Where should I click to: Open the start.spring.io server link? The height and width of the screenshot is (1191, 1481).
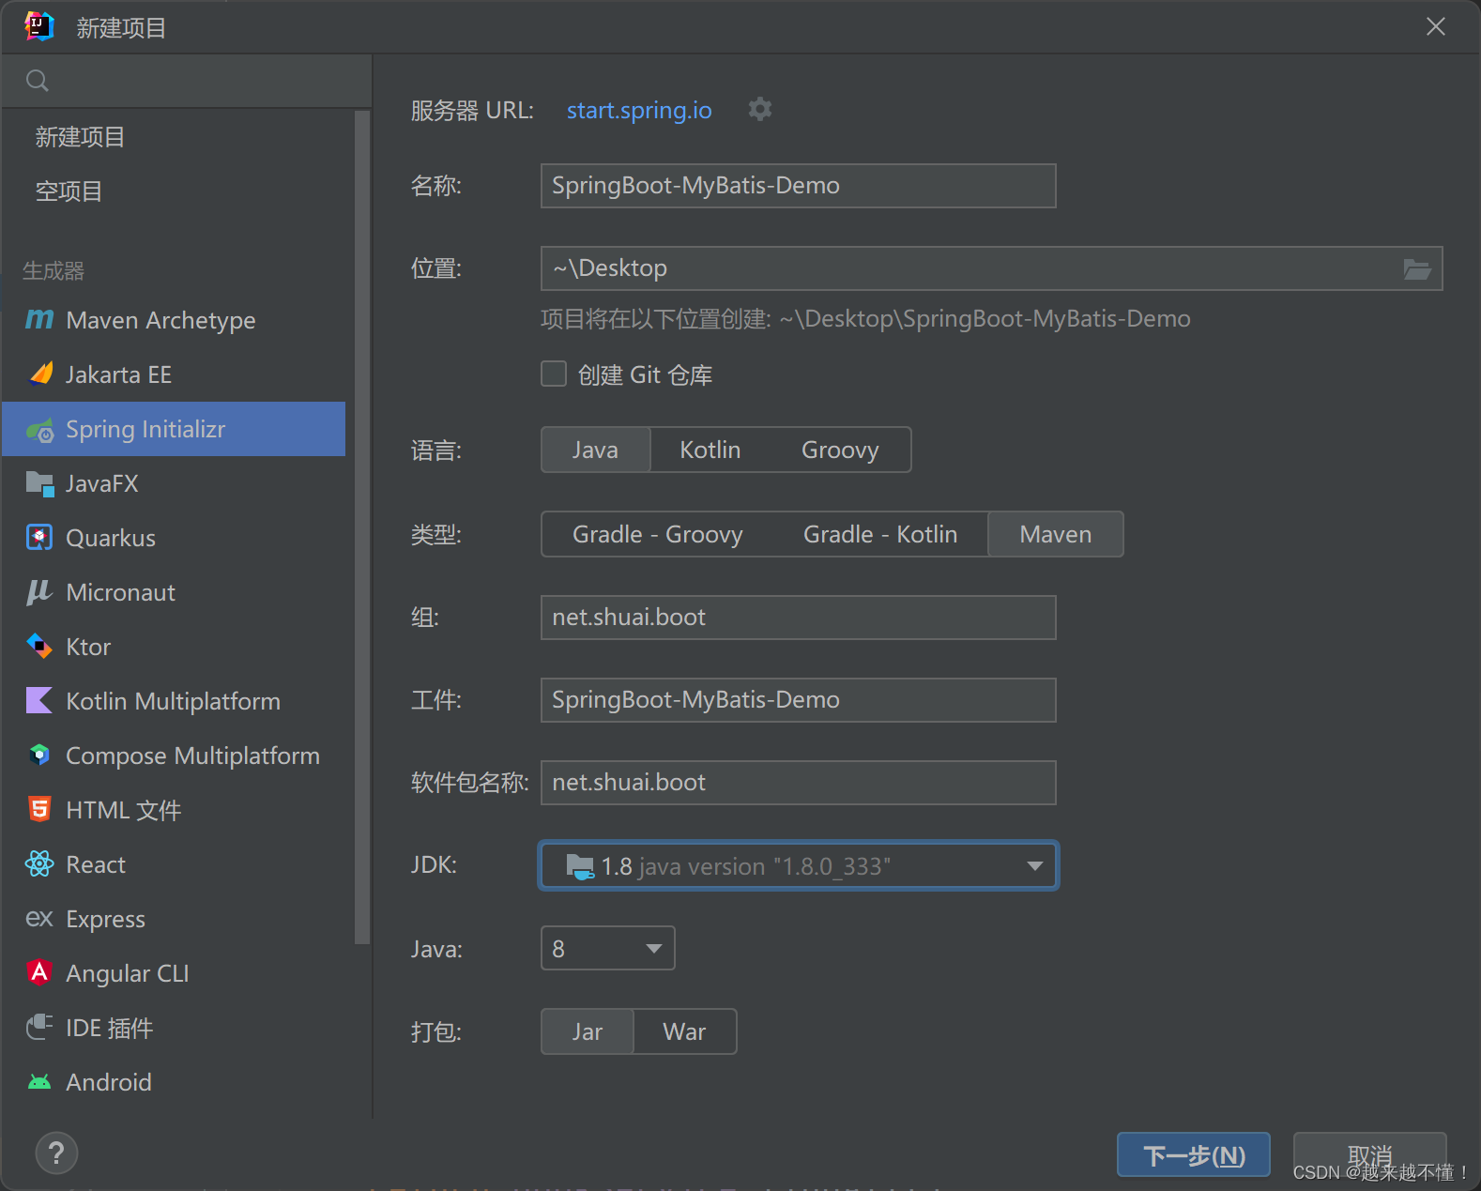pyautogui.click(x=639, y=110)
